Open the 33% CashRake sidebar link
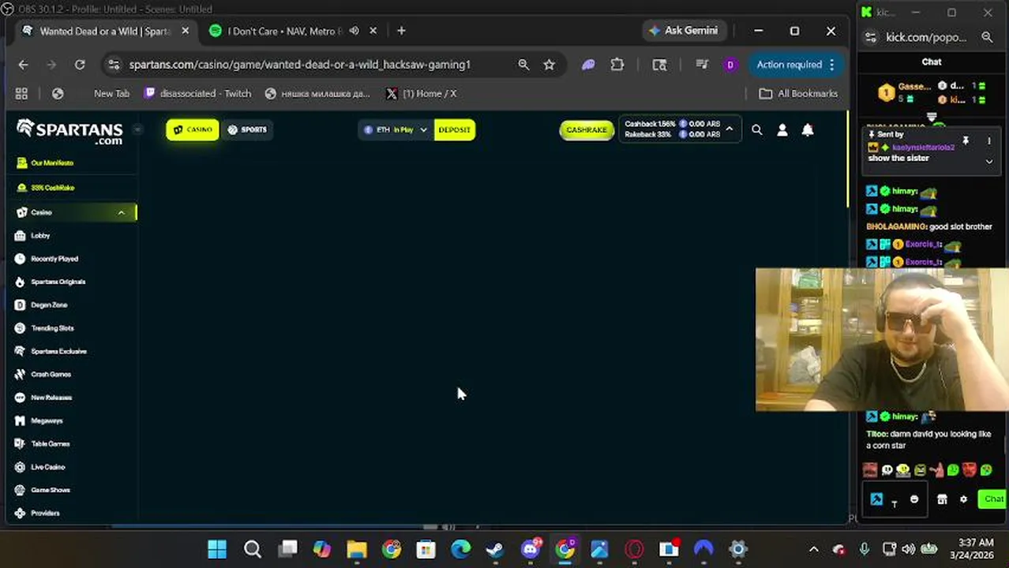This screenshot has width=1009, height=568. click(x=52, y=188)
